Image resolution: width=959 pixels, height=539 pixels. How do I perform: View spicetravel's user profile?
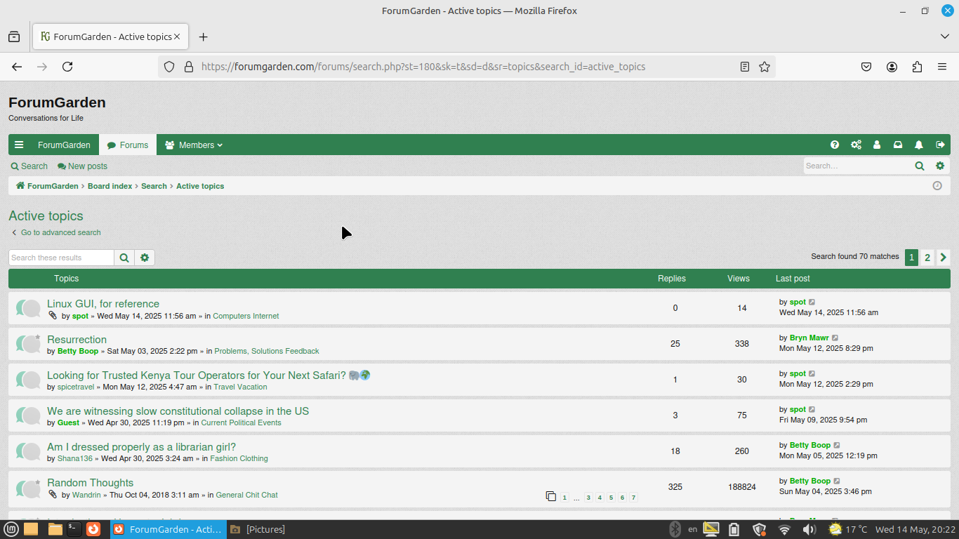click(x=76, y=387)
